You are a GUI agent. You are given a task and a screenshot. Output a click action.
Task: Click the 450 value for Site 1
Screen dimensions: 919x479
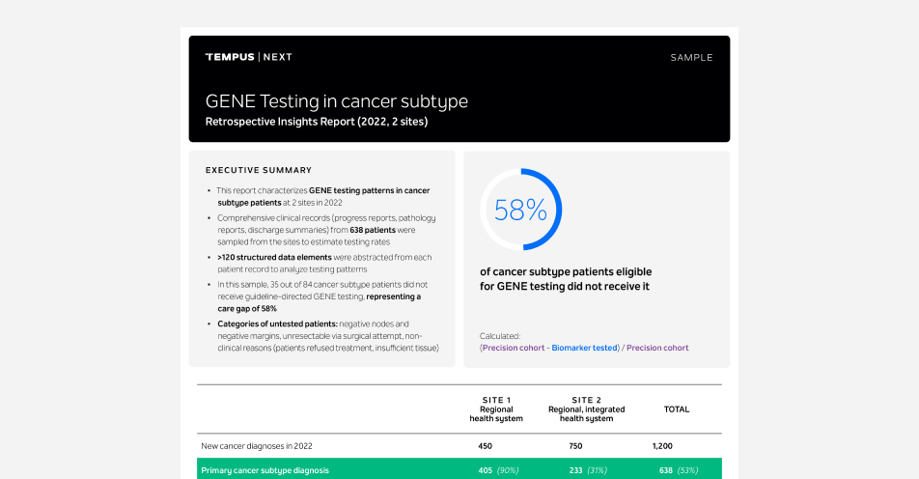(x=485, y=446)
